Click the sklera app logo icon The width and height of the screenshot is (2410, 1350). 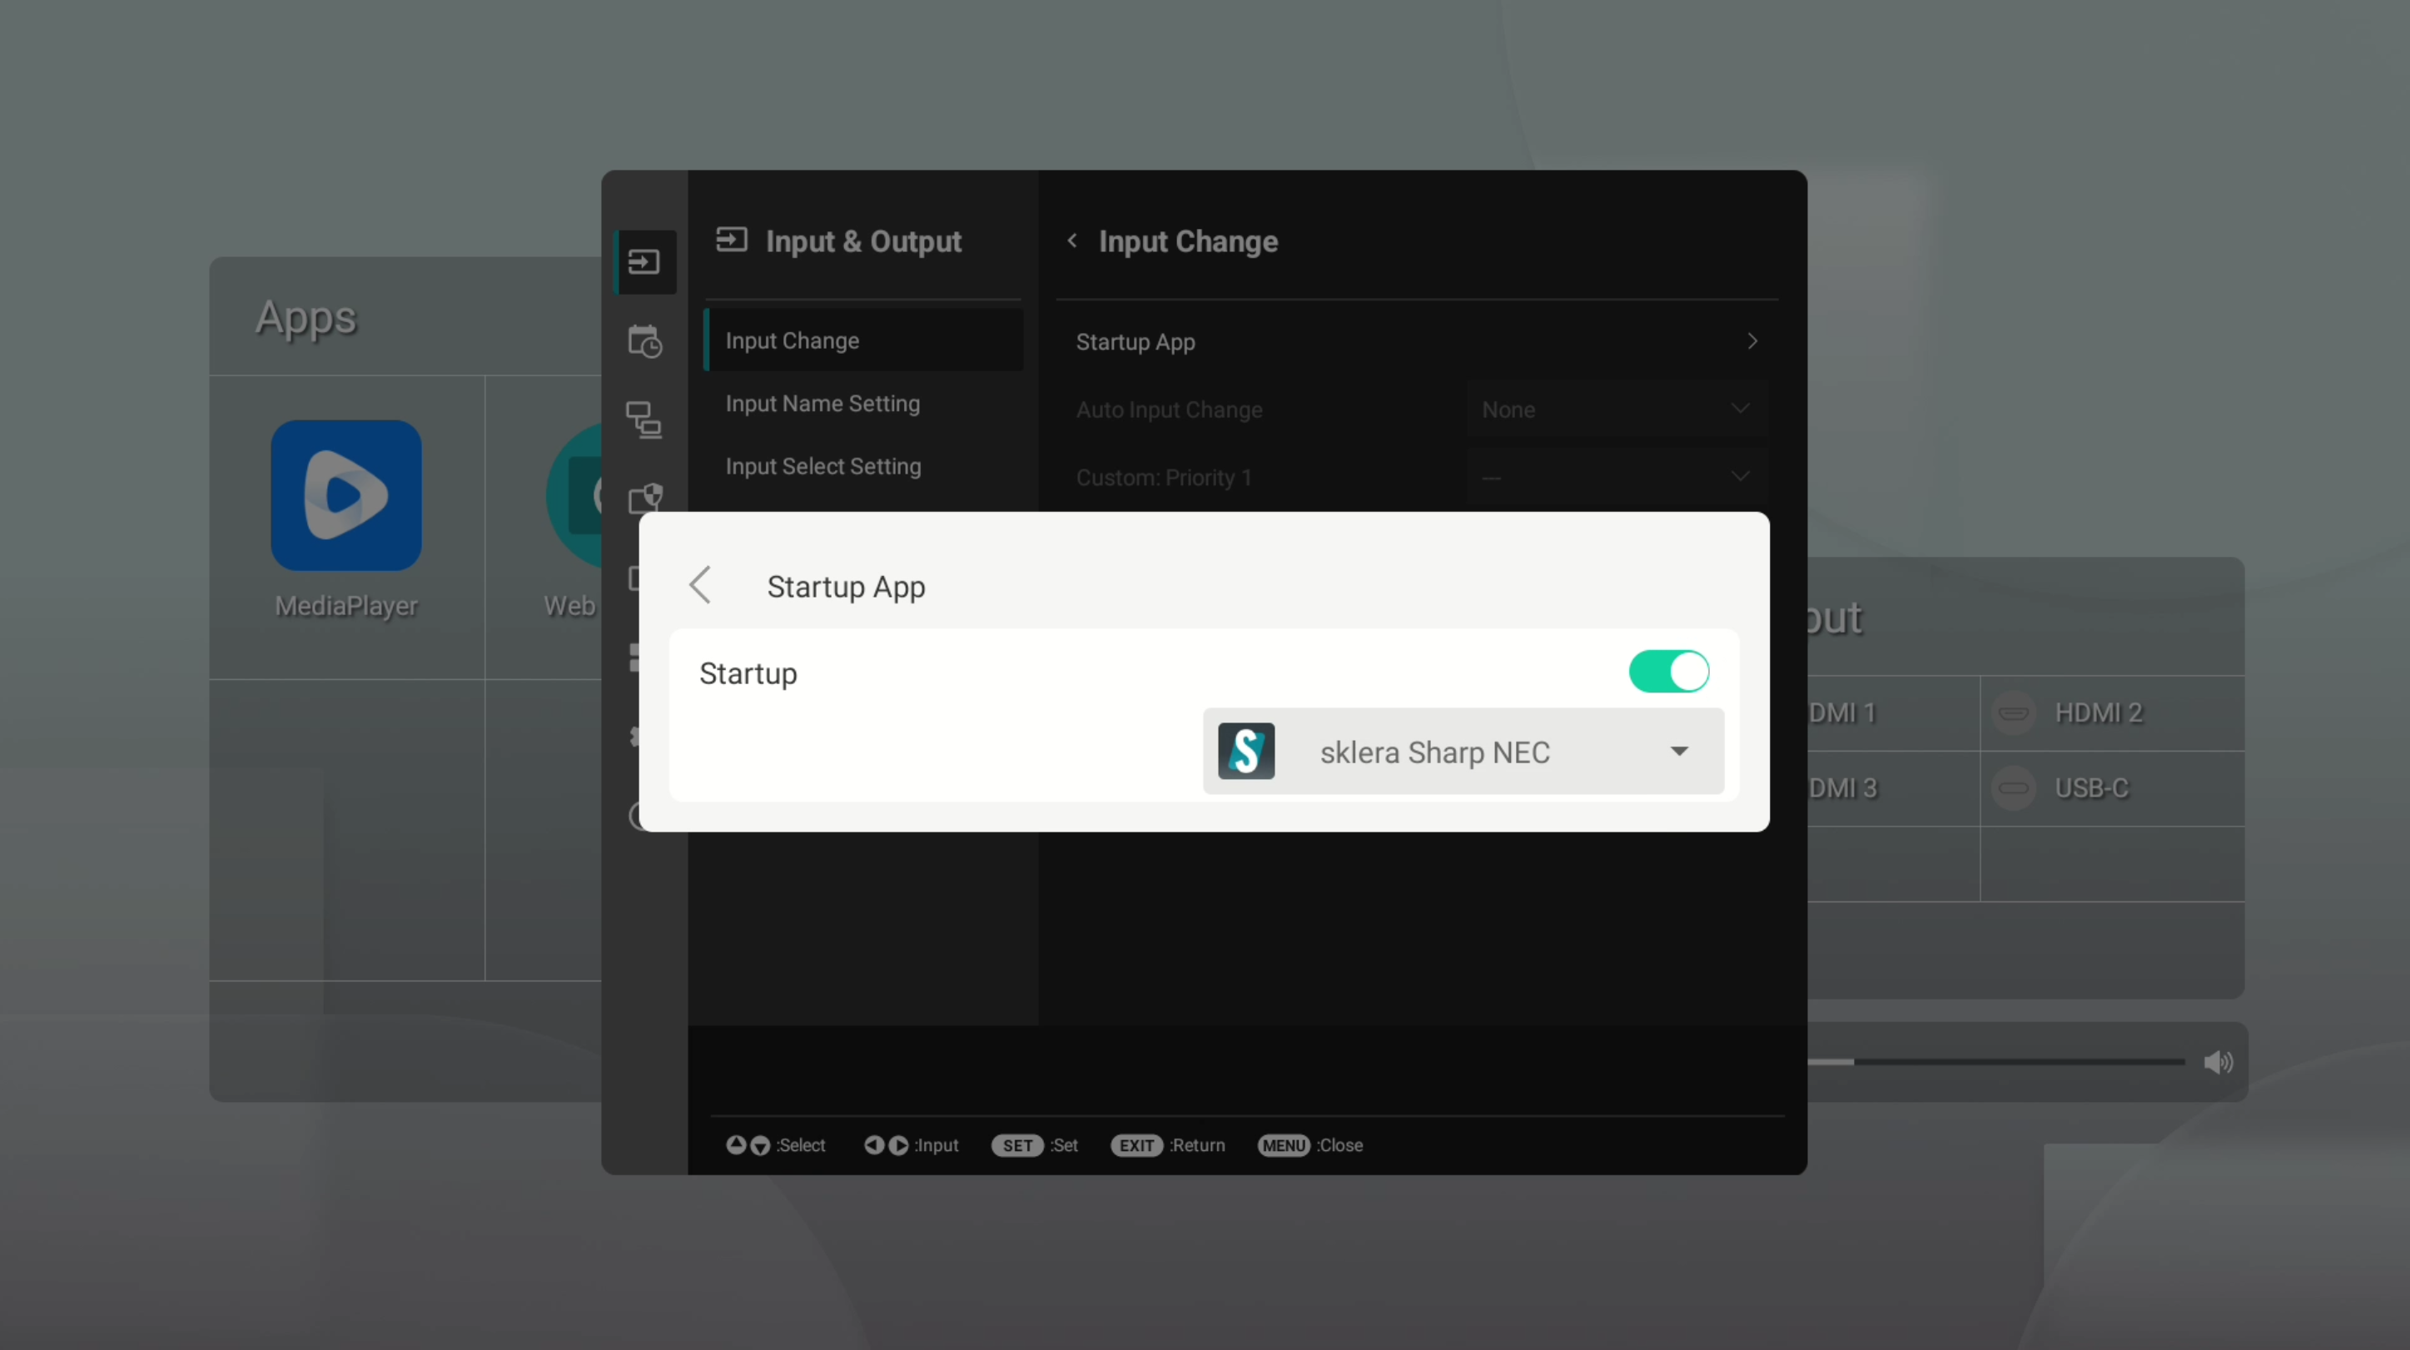1246,752
